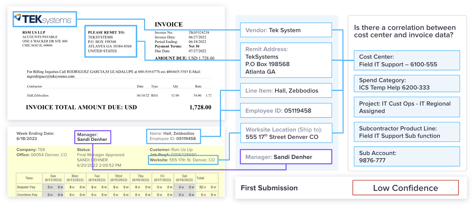Image resolution: width=474 pixels, height=205 pixels.
Task: Click the Low Confidence indicator
Action: click(405, 188)
